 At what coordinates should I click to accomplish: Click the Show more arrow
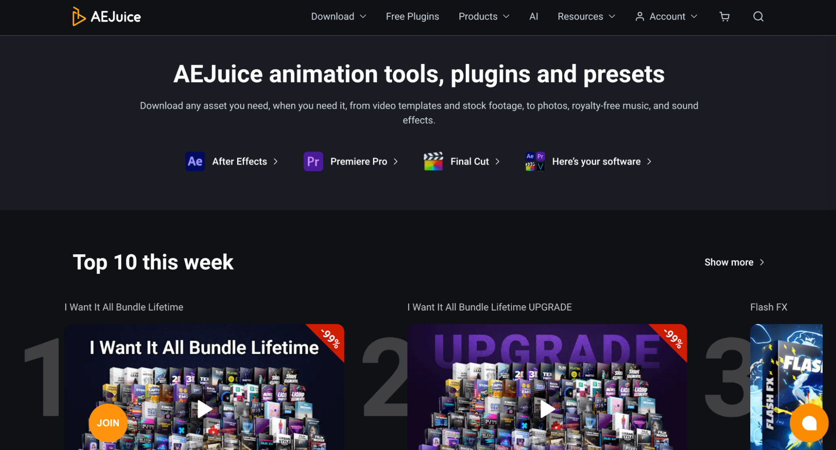pyautogui.click(x=762, y=262)
